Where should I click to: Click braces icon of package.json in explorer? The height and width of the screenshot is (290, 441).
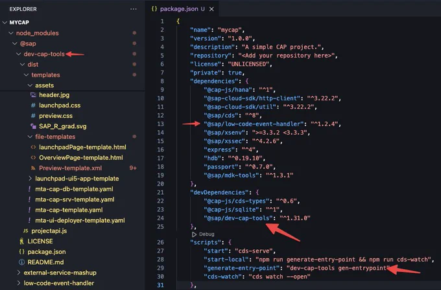click(21, 252)
